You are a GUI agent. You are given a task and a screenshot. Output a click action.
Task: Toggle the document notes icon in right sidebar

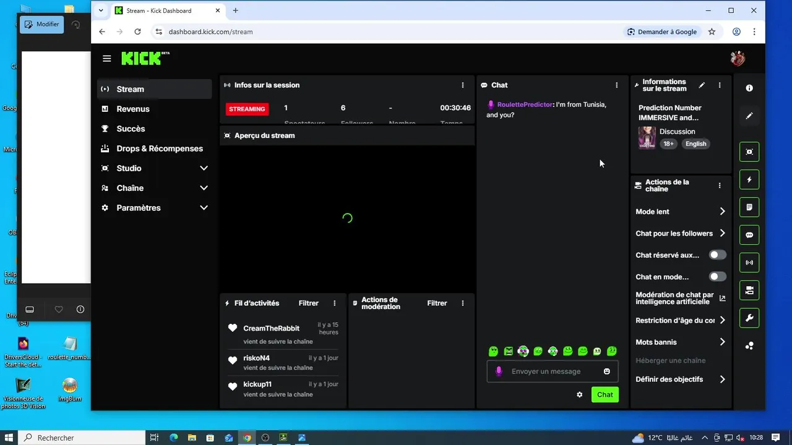[749, 207]
